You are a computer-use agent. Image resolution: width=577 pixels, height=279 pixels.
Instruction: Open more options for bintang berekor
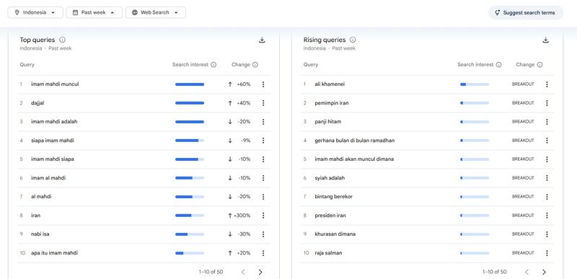547,197
